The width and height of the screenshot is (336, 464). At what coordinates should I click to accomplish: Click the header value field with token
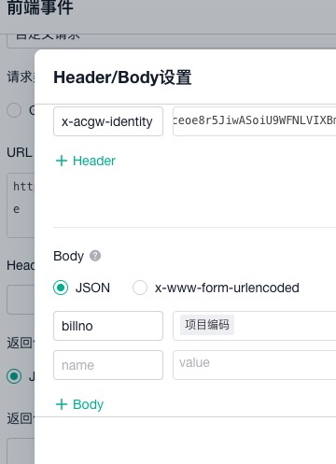pyautogui.click(x=254, y=121)
